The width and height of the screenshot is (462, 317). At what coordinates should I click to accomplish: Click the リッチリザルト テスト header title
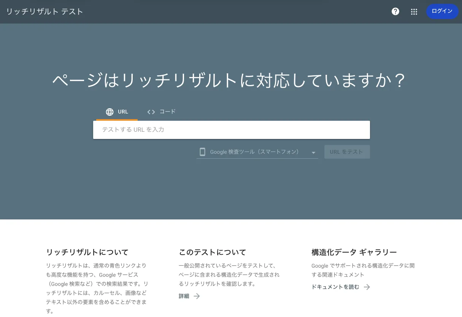[x=44, y=11]
